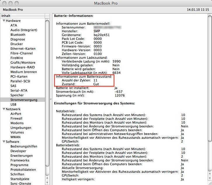Open Bluetooth hardware info

18,35
